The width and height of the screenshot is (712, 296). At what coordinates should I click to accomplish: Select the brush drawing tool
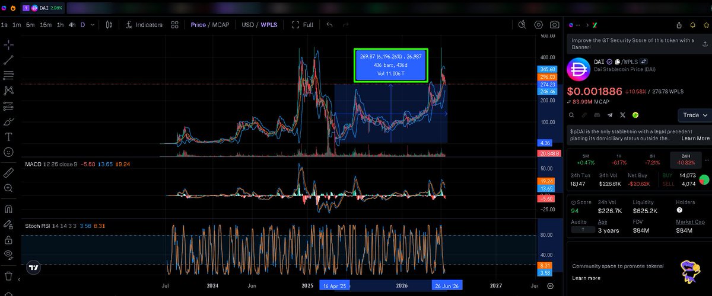point(9,121)
